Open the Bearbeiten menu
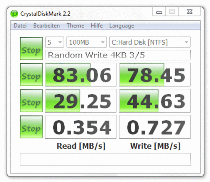Image resolution: width=210 pixels, height=182 pixels. click(46, 25)
